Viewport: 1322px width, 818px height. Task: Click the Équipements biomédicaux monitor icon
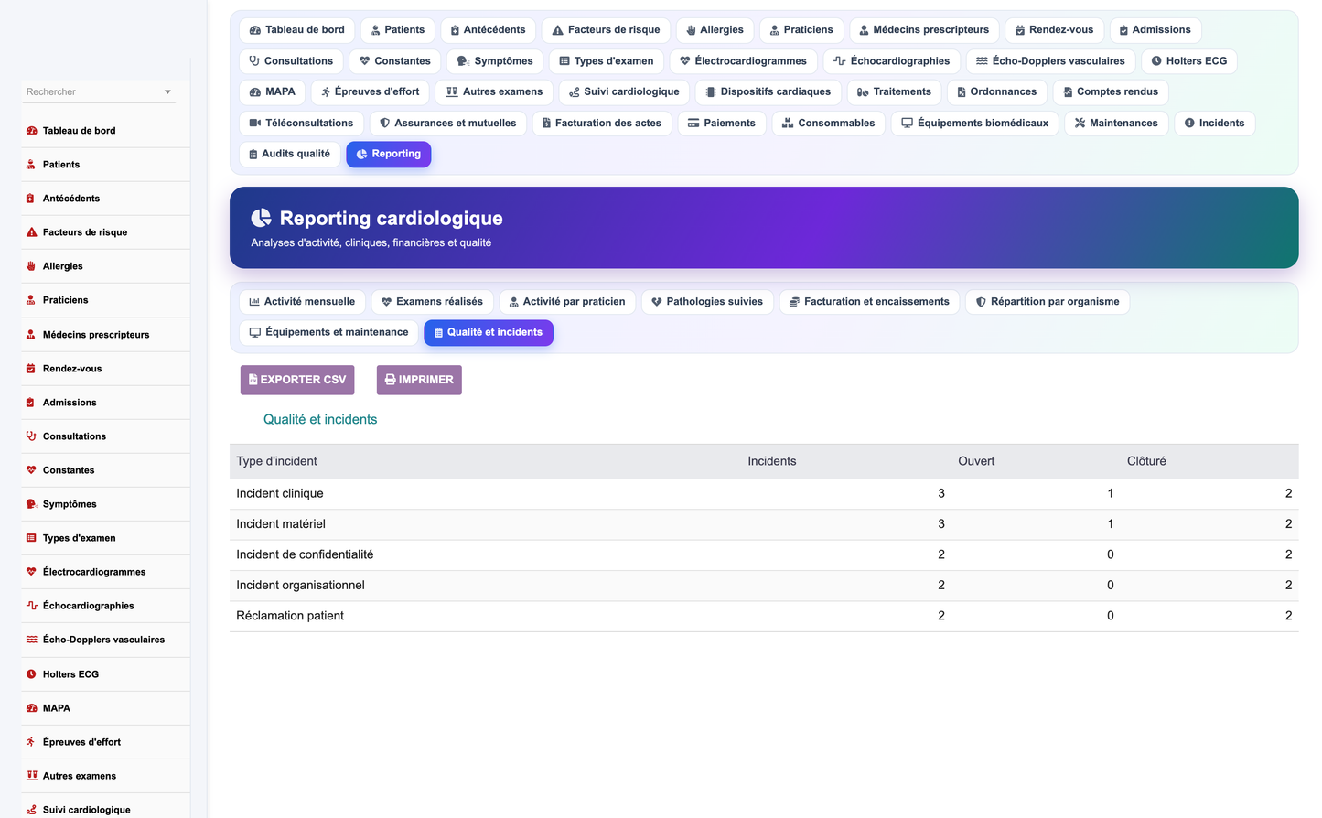907,123
